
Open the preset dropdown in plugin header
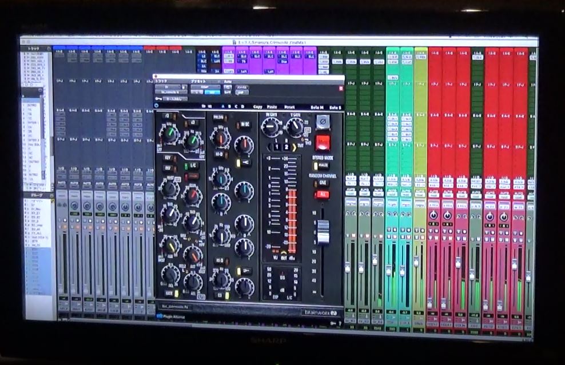205,87
